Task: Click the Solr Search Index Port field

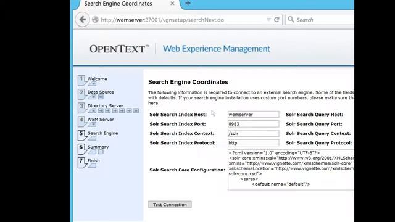Action: click(x=254, y=124)
